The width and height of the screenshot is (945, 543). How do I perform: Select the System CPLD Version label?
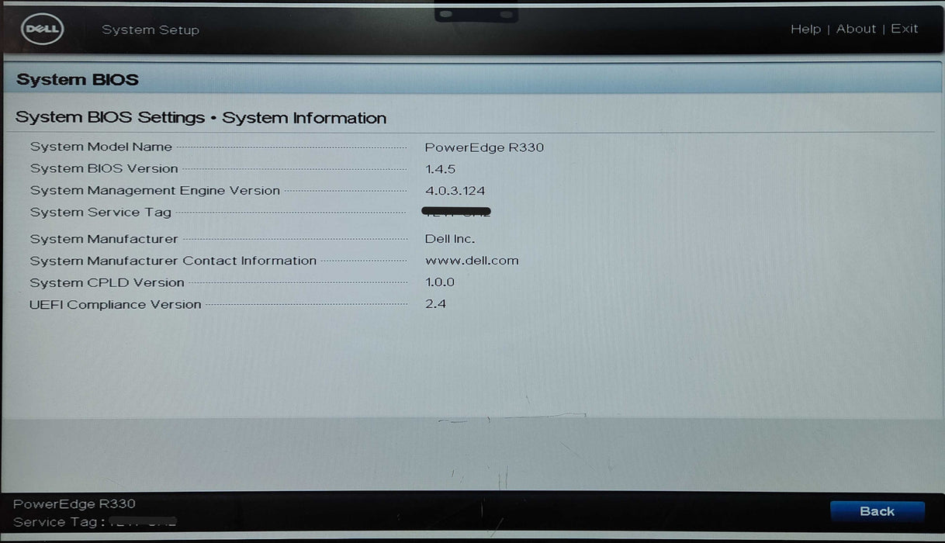coord(107,282)
